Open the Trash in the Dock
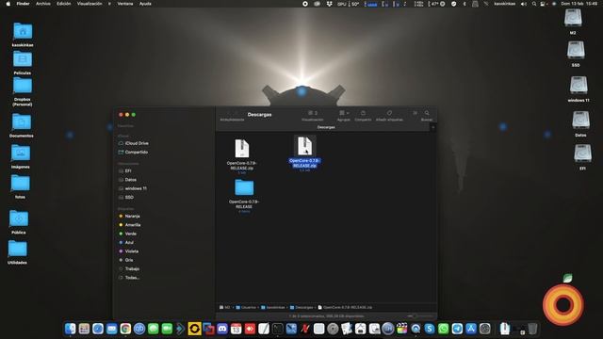 [x=532, y=329]
